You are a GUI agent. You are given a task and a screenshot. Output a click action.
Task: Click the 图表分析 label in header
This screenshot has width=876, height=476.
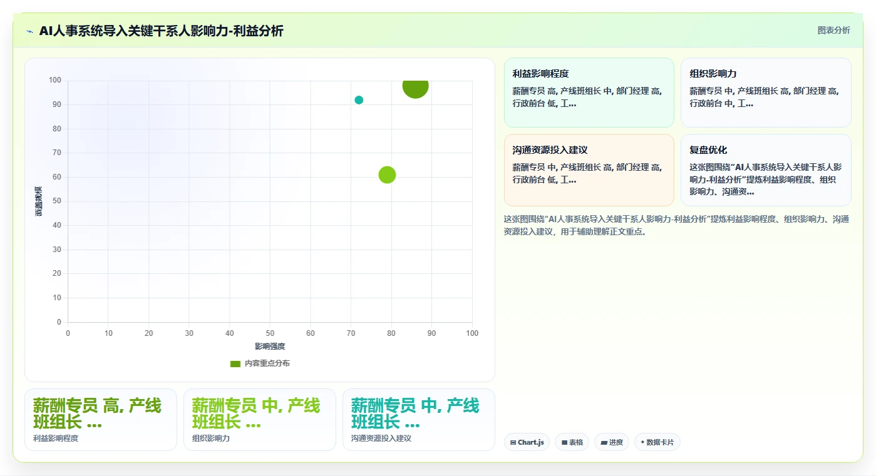coord(833,30)
